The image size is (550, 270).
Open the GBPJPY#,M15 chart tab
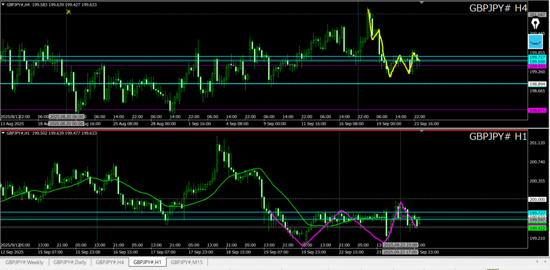click(186, 262)
